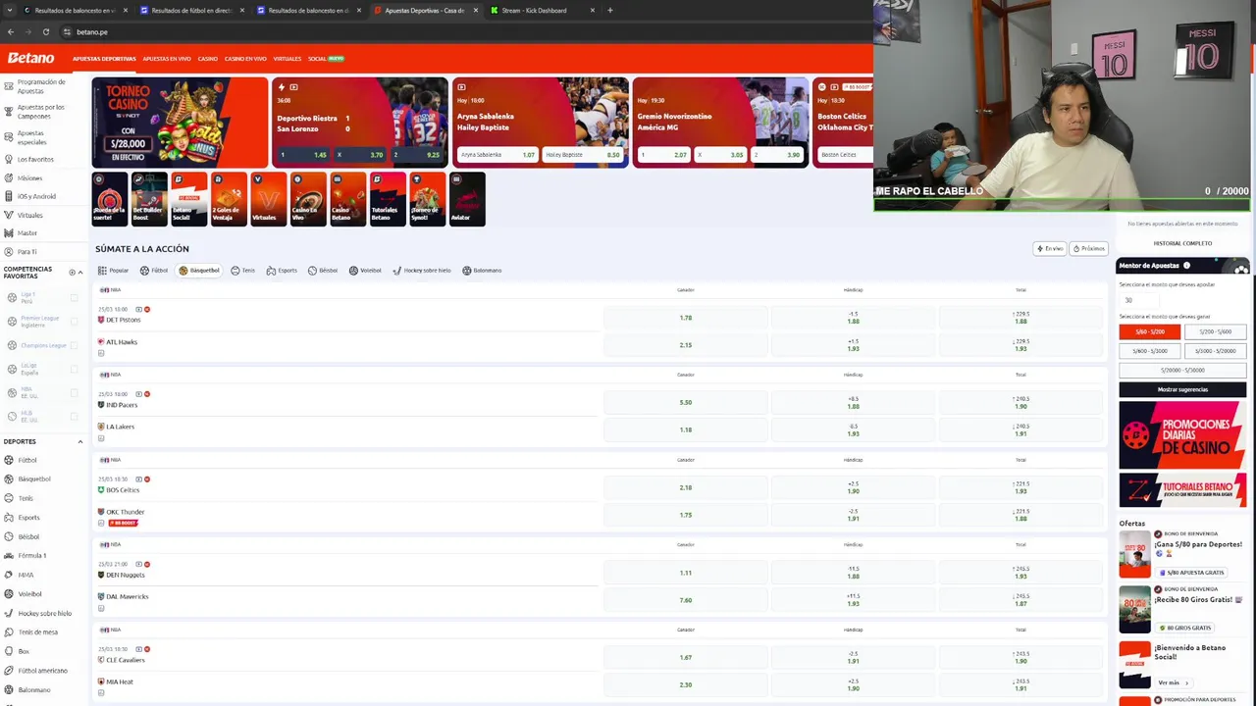1256x706 pixels.
Task: Select S/600 - S/3000 win range
Action: coord(1150,351)
